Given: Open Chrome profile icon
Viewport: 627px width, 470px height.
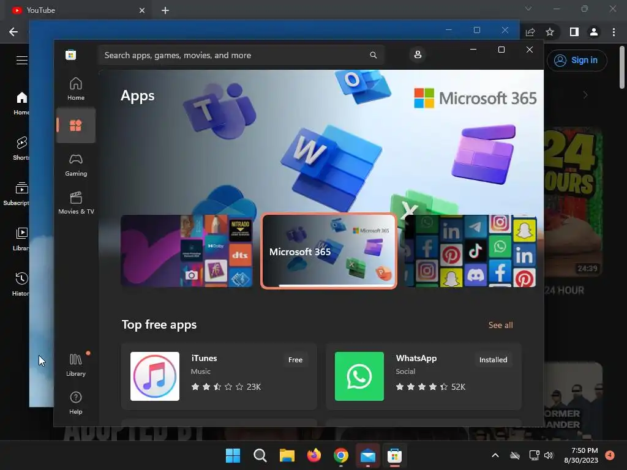Looking at the screenshot, I should tap(594, 32).
